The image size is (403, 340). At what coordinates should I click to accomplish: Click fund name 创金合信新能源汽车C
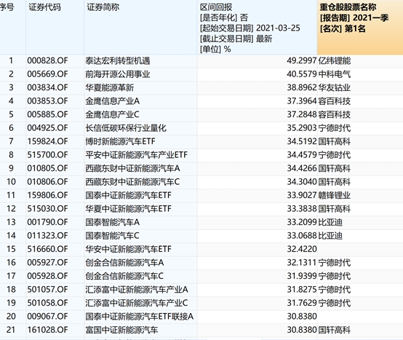(x=124, y=276)
